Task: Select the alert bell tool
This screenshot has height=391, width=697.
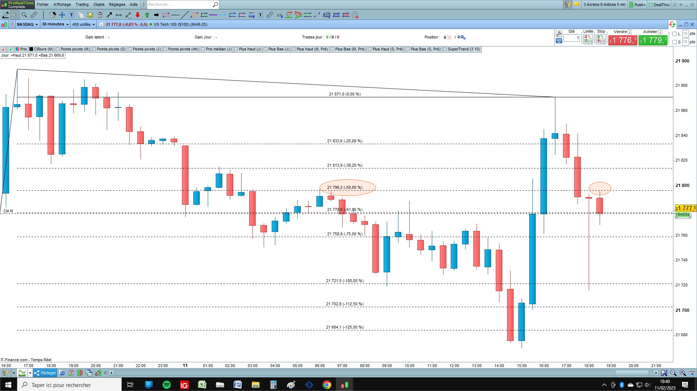Action: pos(90,15)
